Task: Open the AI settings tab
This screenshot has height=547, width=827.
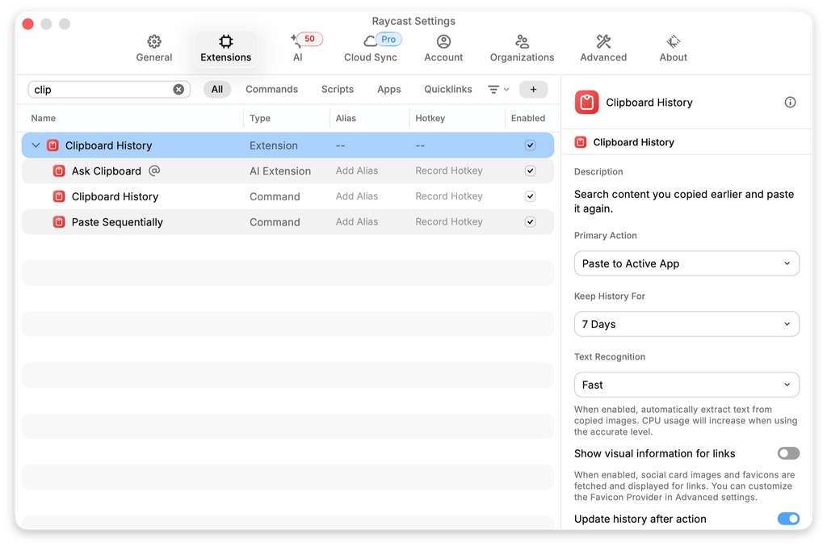Action: tap(298, 48)
